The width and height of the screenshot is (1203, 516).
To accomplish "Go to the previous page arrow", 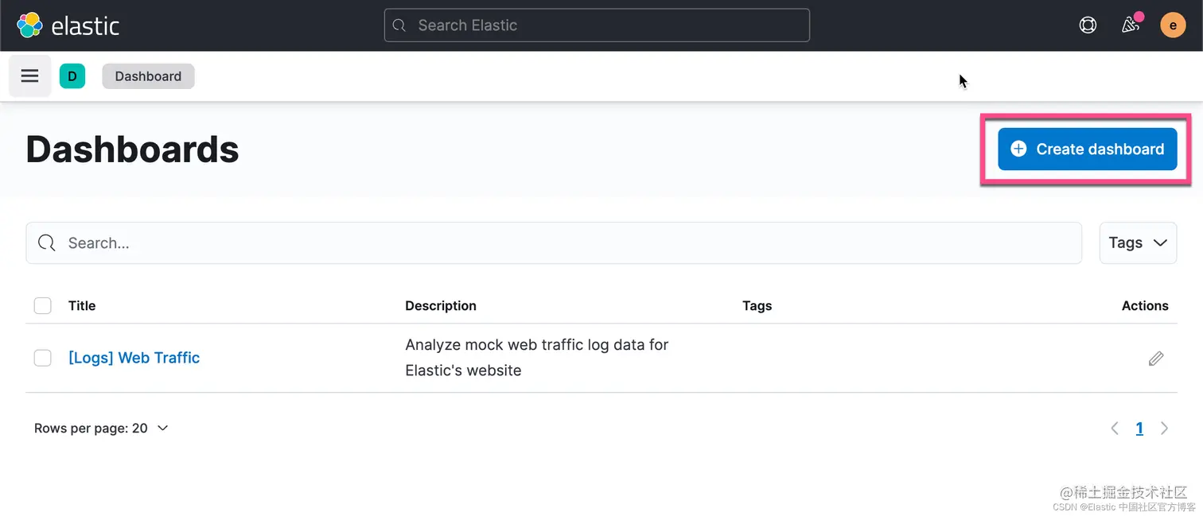I will [x=1115, y=429].
